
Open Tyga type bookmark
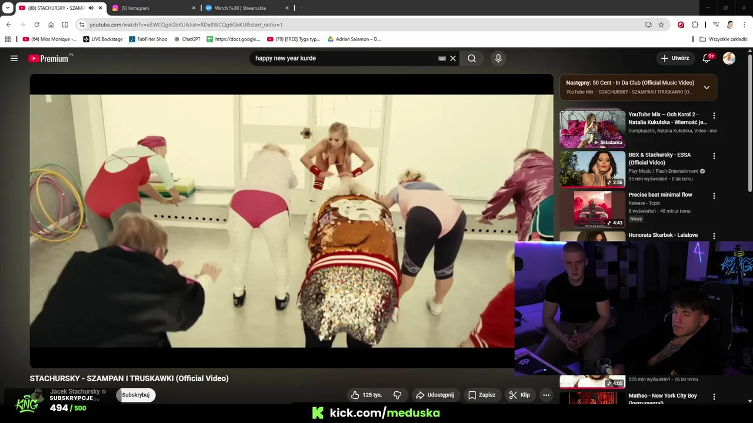tap(294, 39)
